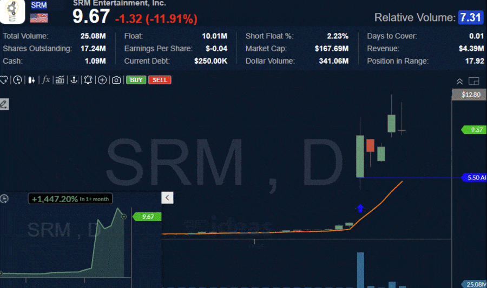Click the Current Debt value $250.00K

pos(210,61)
